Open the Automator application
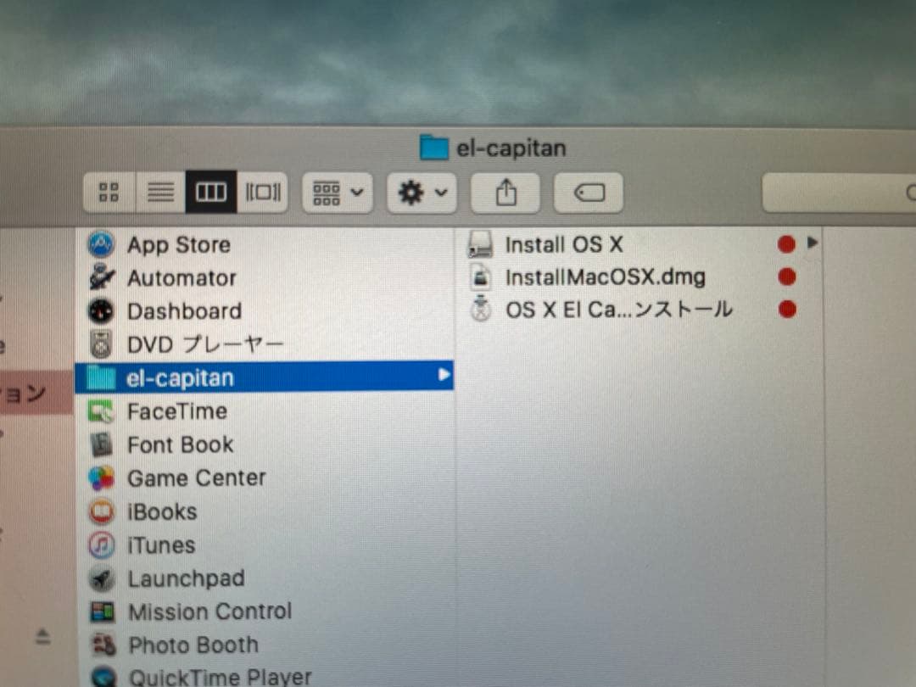 (x=182, y=277)
